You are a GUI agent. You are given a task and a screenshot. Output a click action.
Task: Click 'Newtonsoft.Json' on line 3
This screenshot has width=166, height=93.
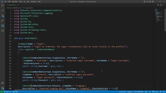point(29,16)
